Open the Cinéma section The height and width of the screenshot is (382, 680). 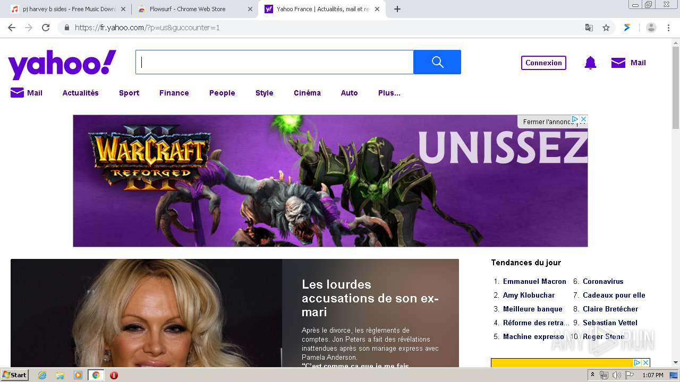[307, 93]
